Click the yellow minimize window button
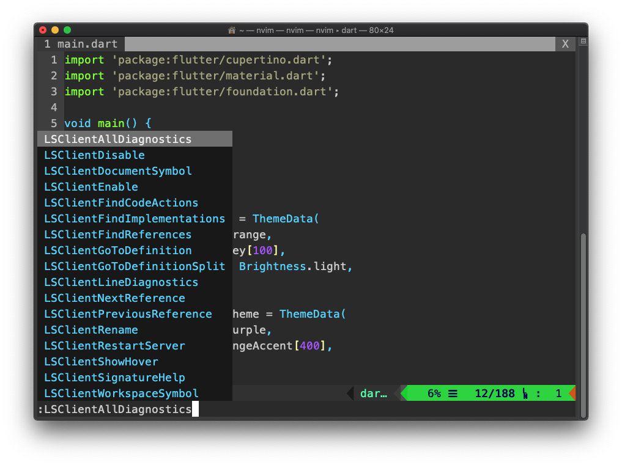622x465 pixels. [x=55, y=30]
